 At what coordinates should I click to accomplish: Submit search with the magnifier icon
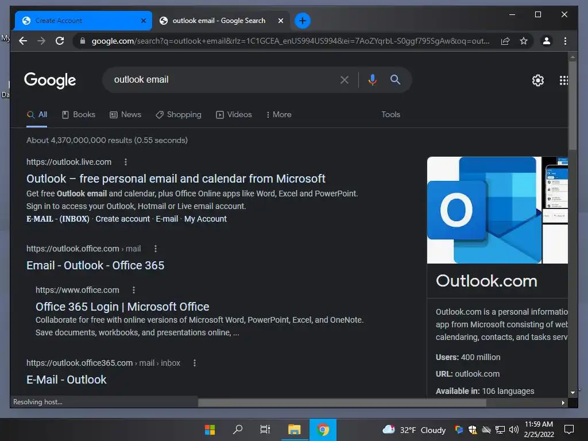(395, 79)
